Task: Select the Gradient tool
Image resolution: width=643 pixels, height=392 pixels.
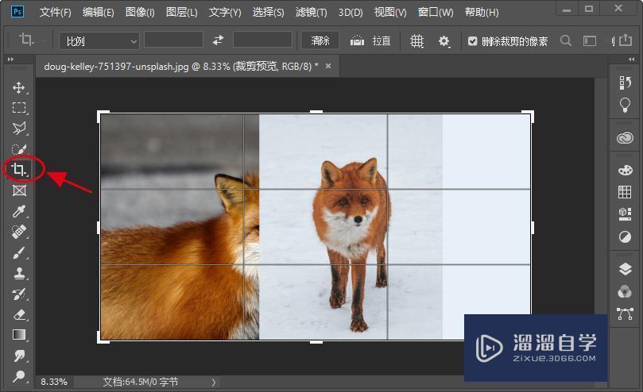Action: (x=19, y=335)
